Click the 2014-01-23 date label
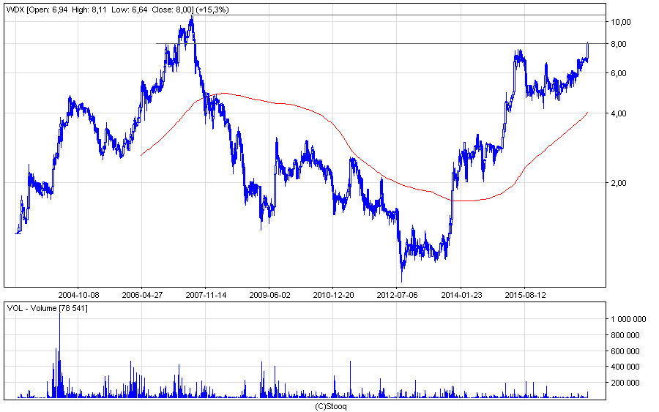Screen dimensions: 659x412 point(461,295)
